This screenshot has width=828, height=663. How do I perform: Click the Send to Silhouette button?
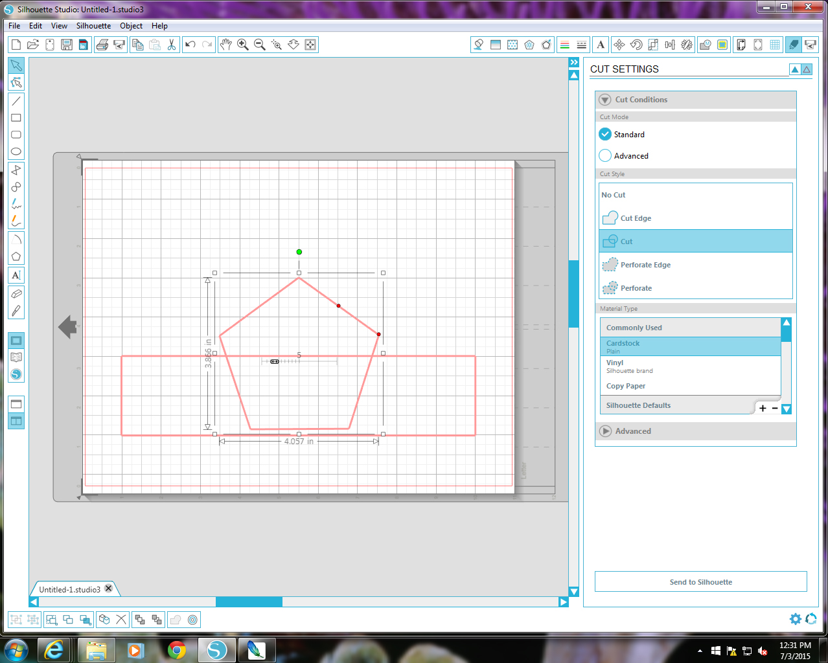701,582
